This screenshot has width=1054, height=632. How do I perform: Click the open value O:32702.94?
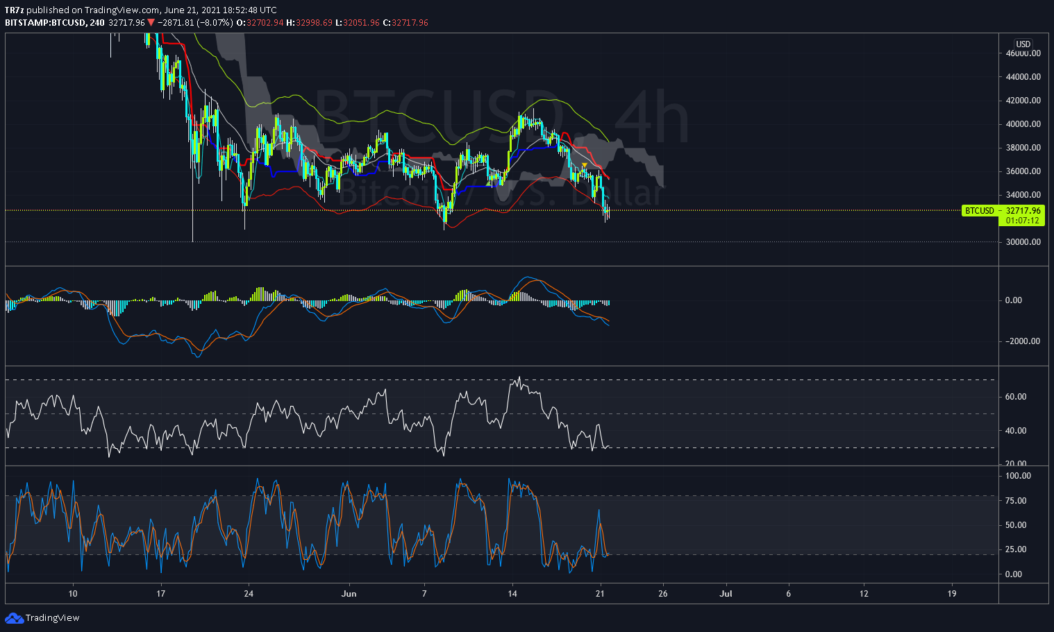[260, 22]
